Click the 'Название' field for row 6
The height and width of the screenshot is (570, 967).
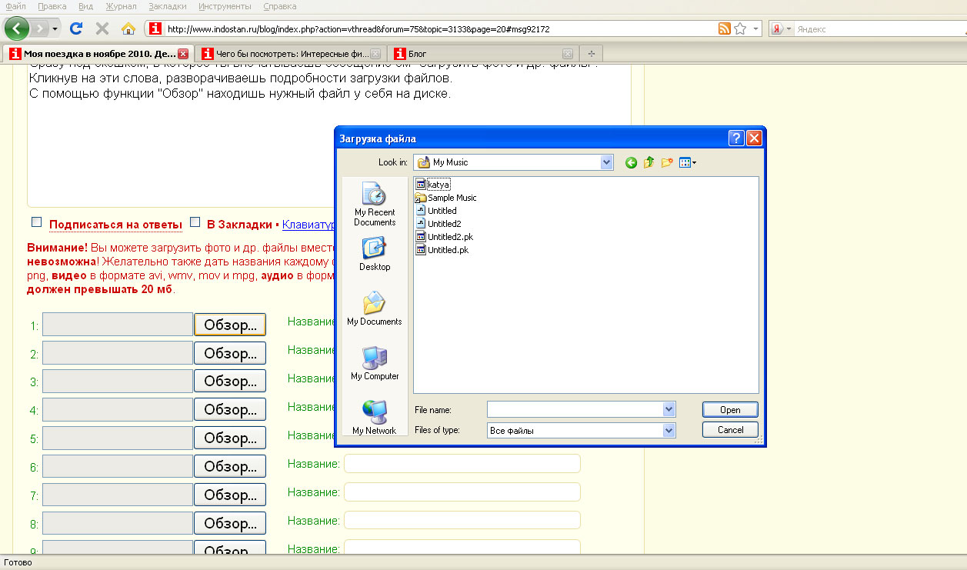(x=462, y=464)
